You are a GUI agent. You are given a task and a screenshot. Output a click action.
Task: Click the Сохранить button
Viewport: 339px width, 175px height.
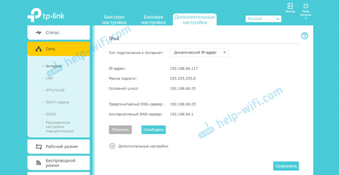coord(286,166)
